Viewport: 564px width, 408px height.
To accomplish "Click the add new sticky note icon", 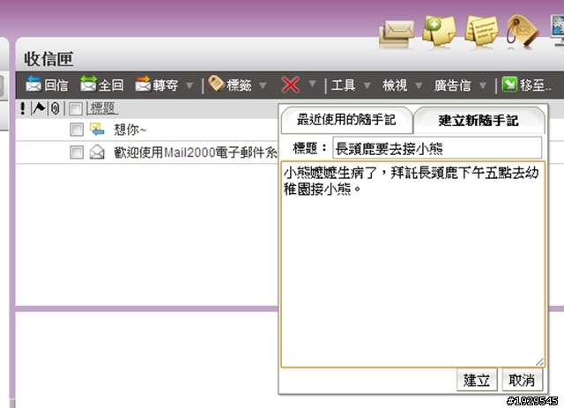I will point(439,30).
